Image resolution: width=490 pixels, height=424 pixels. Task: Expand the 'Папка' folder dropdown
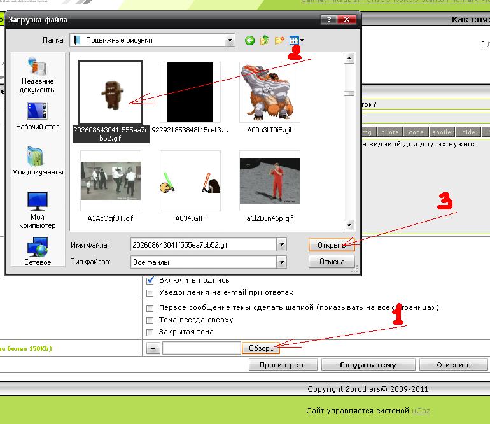click(x=230, y=41)
